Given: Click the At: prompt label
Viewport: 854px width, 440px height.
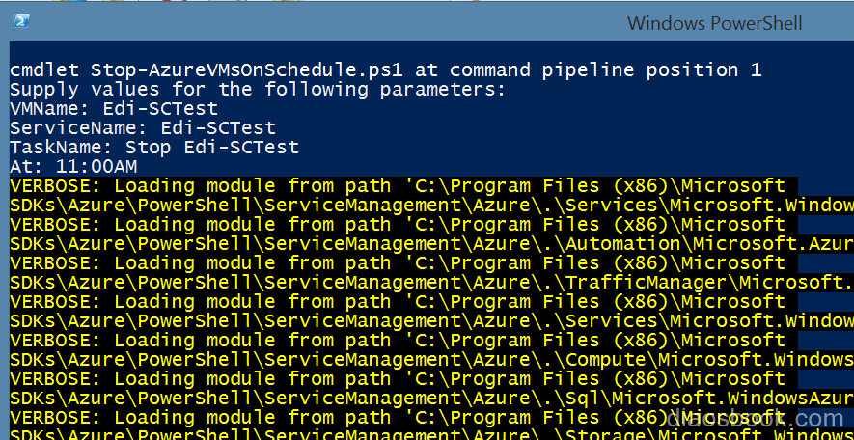Looking at the screenshot, I should coord(27,167).
